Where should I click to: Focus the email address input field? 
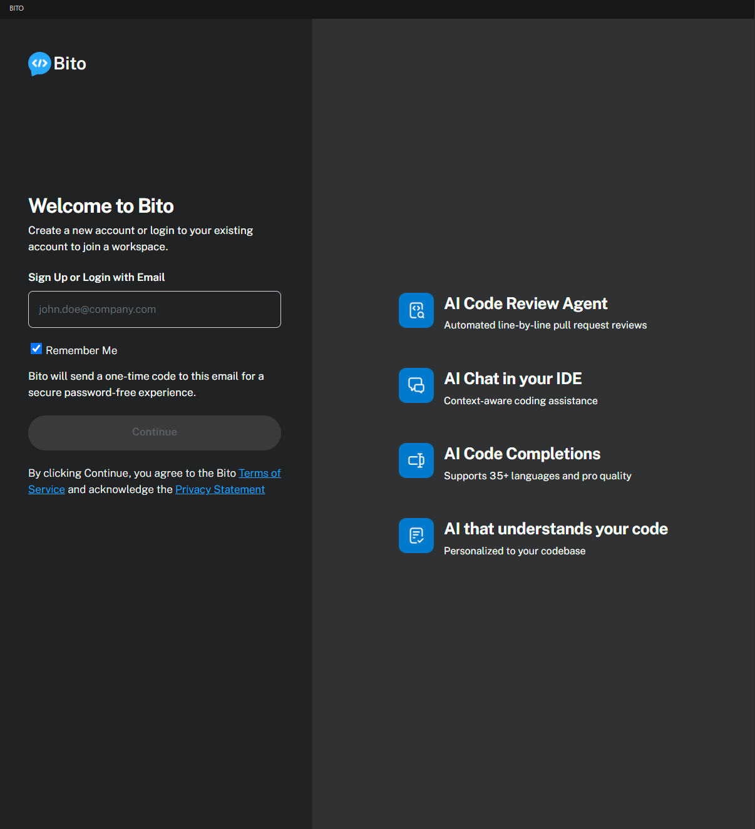(155, 309)
